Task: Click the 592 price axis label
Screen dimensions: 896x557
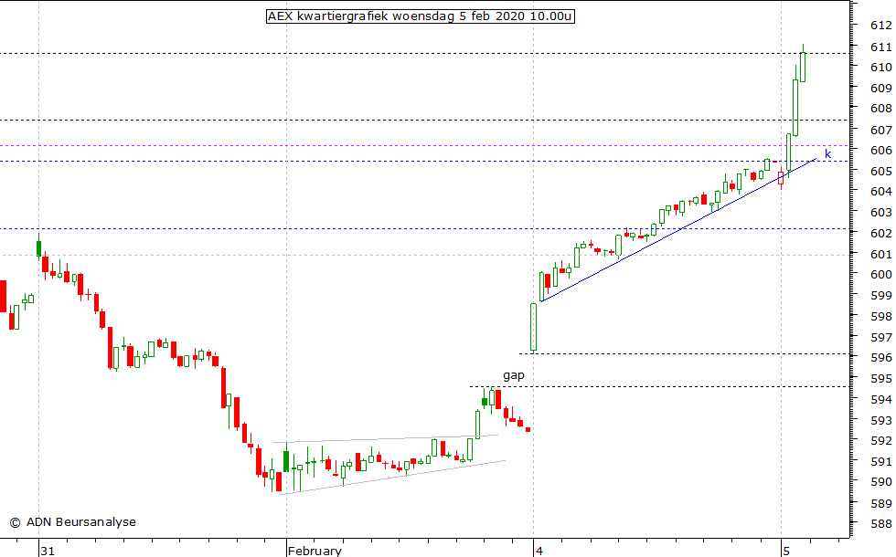Action: pos(880,440)
